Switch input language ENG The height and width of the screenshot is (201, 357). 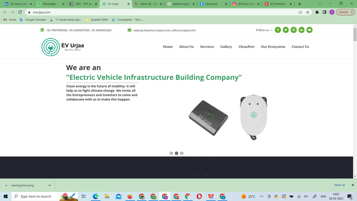point(324,196)
